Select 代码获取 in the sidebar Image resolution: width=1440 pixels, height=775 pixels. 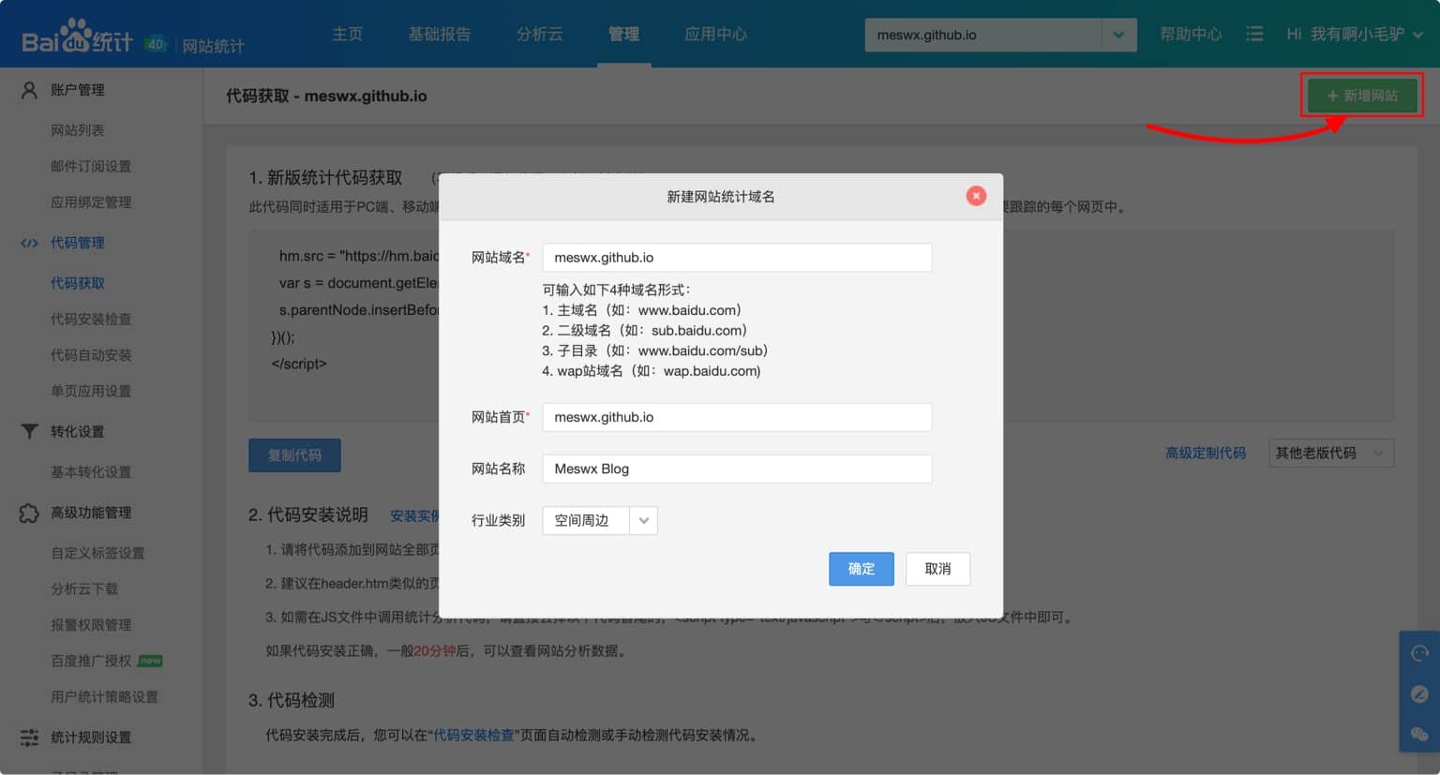pyautogui.click(x=78, y=283)
